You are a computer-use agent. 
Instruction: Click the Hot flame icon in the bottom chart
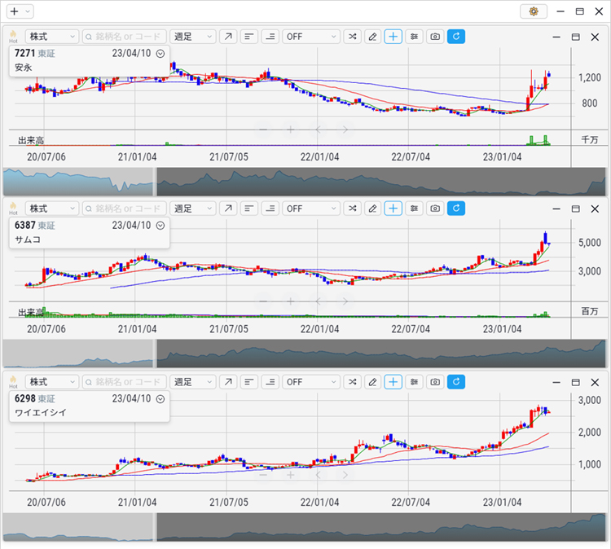coord(13,381)
